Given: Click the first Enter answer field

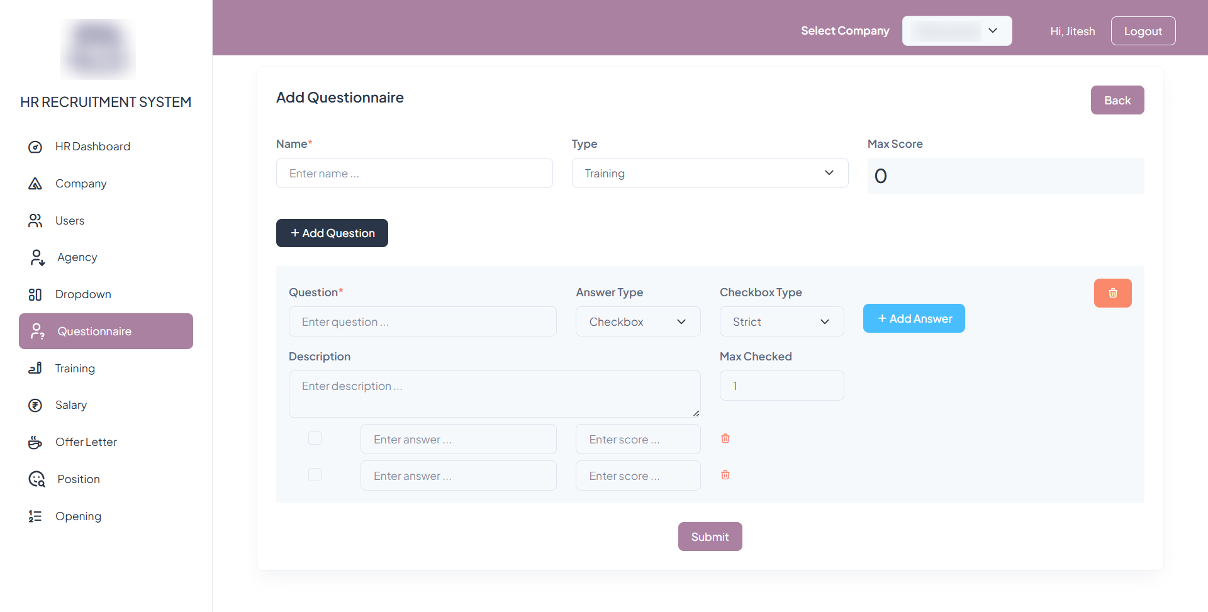Looking at the screenshot, I should [458, 439].
